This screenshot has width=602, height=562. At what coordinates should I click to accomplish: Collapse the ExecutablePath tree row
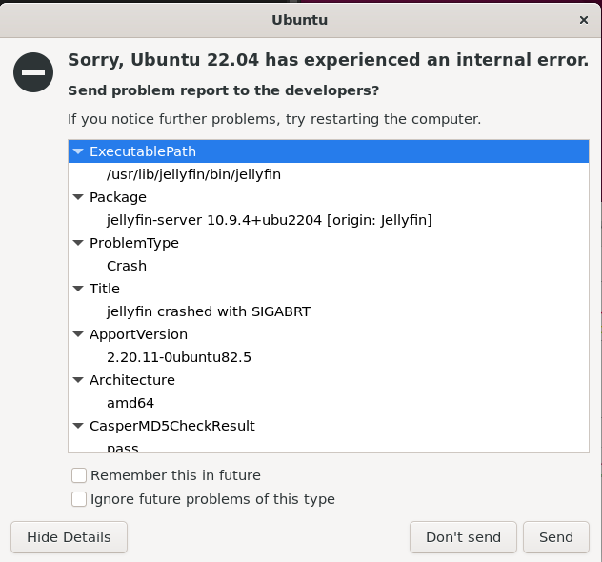(x=78, y=151)
